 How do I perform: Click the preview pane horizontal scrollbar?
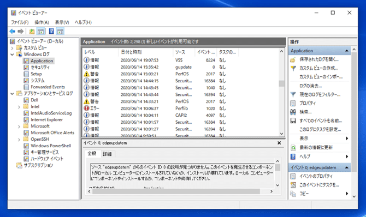(x=176, y=191)
